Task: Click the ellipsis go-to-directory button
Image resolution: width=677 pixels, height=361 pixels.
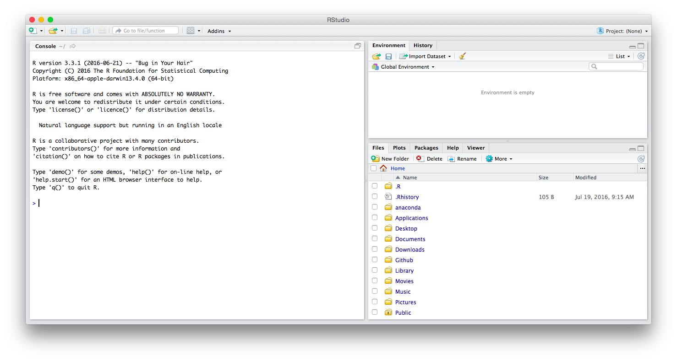Action: [642, 168]
